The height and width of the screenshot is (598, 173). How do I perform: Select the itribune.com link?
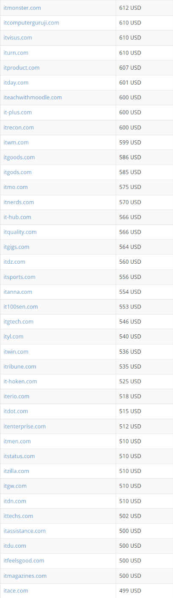tap(20, 366)
